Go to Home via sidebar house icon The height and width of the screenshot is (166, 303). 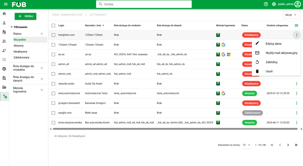pyautogui.click(x=4, y=14)
